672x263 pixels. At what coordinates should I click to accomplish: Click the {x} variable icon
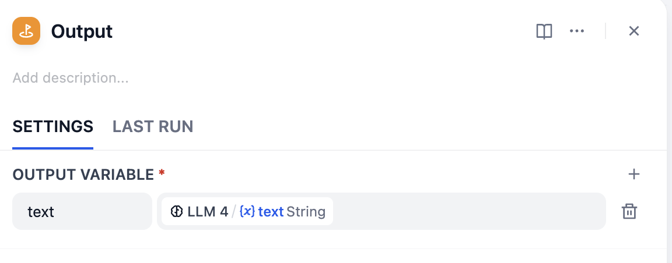tap(247, 211)
